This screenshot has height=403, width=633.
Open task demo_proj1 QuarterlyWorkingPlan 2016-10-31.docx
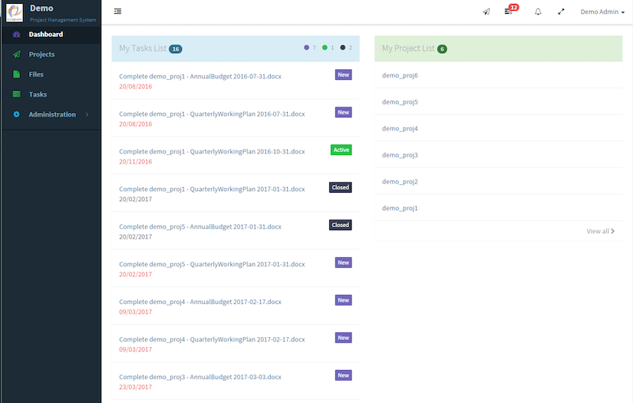click(x=212, y=151)
